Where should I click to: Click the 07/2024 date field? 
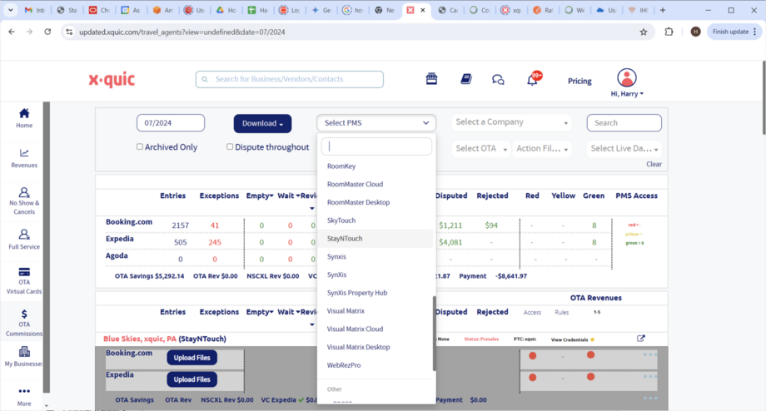[x=171, y=123]
